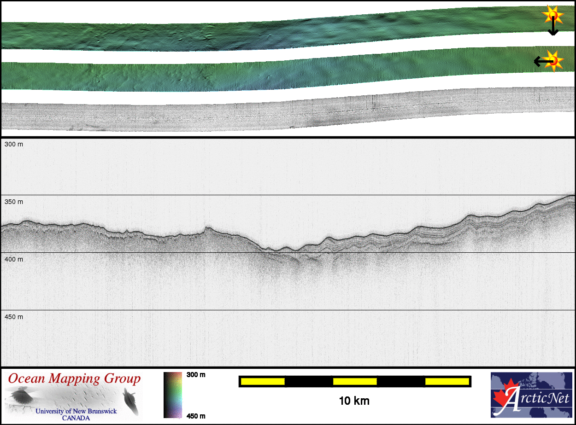576x425 pixels.
Task: Click the 300 m label beside the color legend
Action: coord(195,375)
